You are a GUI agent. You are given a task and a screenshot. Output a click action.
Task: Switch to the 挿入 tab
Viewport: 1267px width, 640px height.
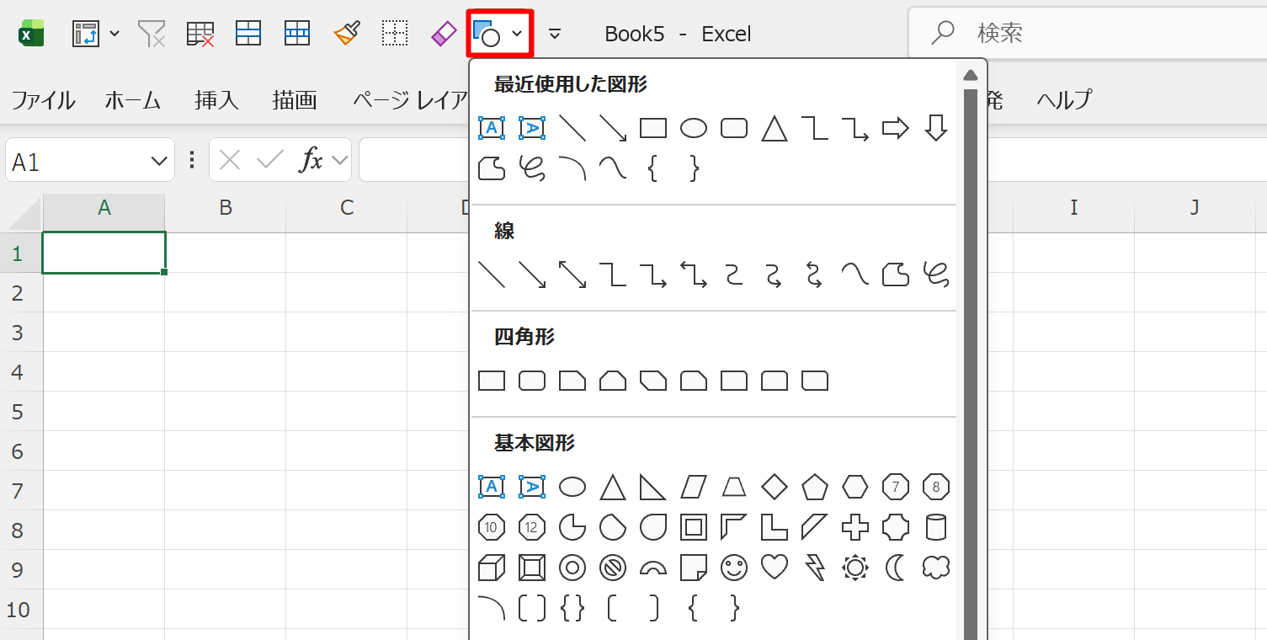(x=216, y=100)
